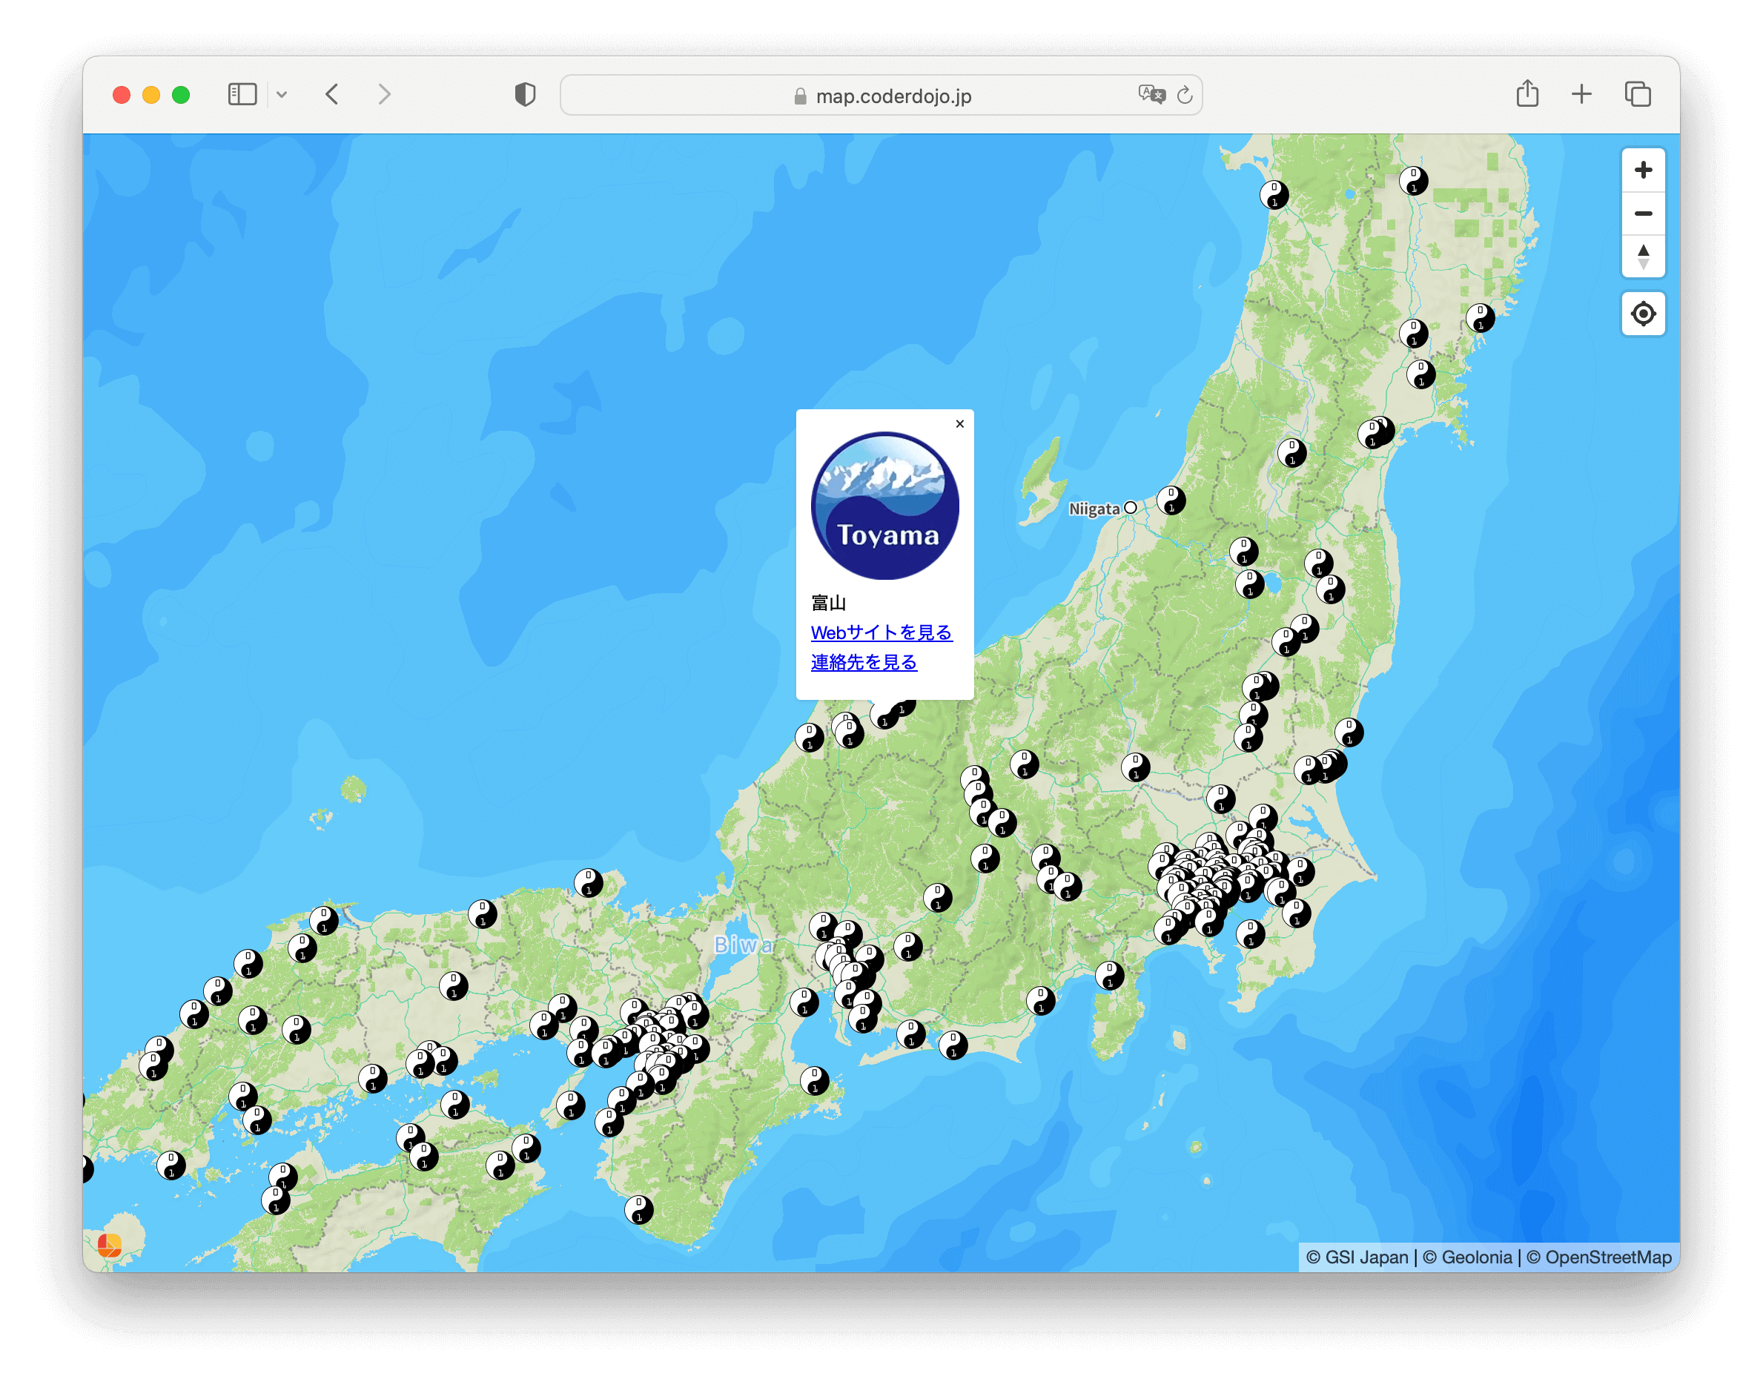Image resolution: width=1763 pixels, height=1382 pixels.
Task: Click the Geolonia logo in map corner
Action: [x=109, y=1246]
